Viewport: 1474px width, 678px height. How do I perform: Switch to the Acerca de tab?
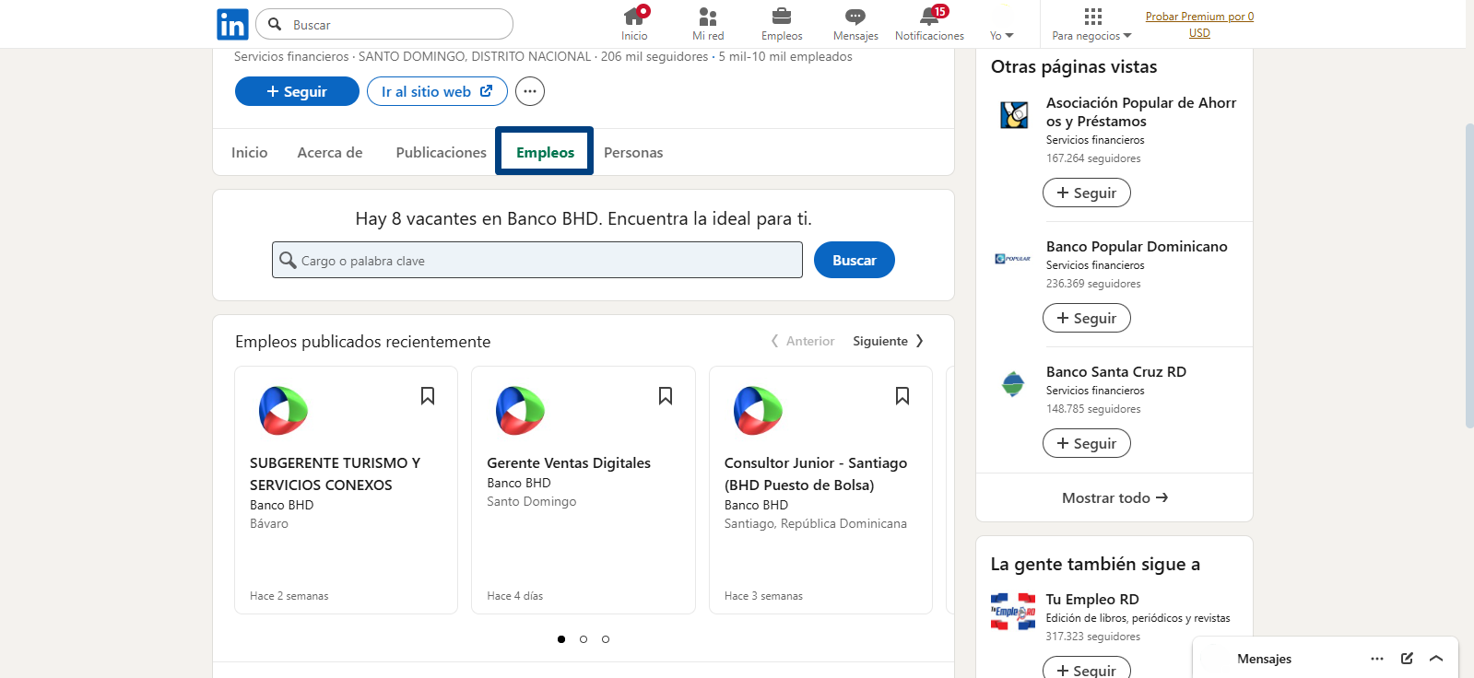coord(330,152)
